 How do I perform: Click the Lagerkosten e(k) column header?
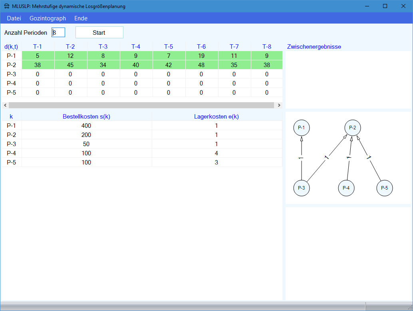216,117
